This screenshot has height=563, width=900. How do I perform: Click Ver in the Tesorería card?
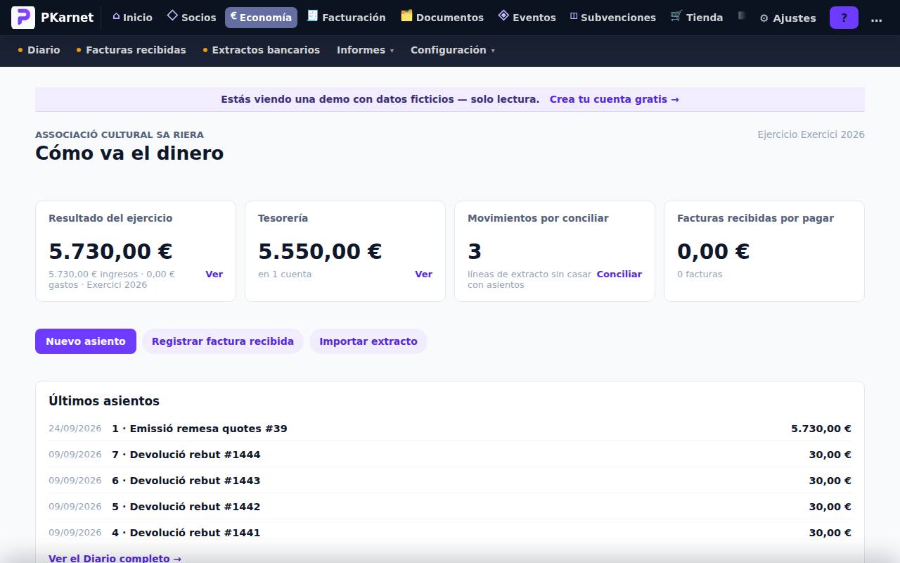pos(423,274)
